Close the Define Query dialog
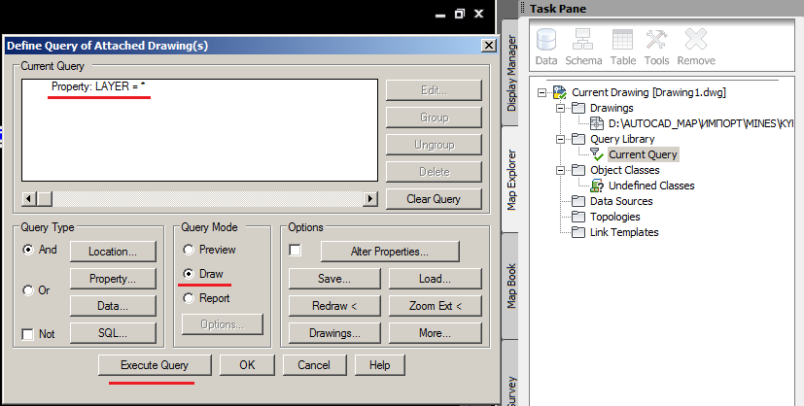Screen dimensions: 804x406 pyautogui.click(x=489, y=46)
